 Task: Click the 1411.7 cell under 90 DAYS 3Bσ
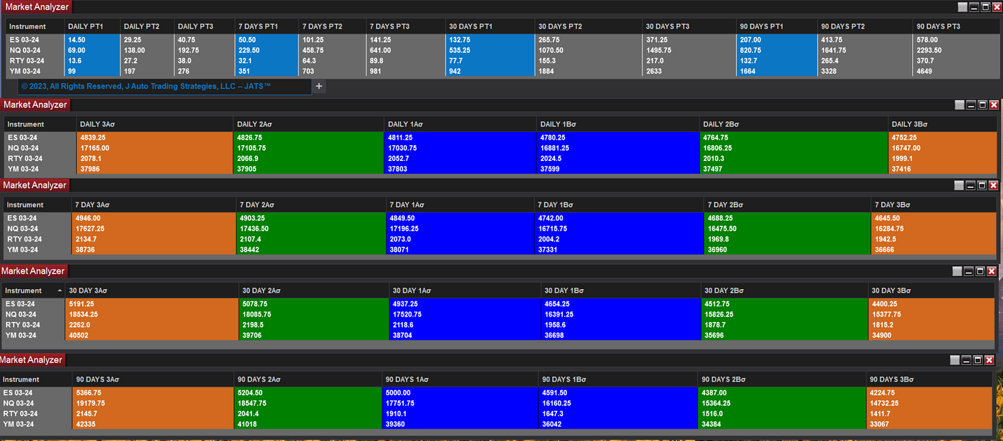(x=930, y=413)
